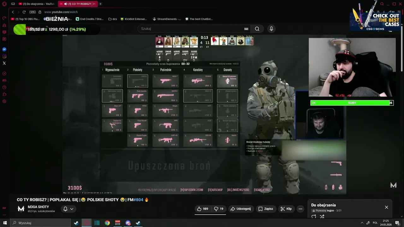Open the Opera main menu logo
This screenshot has width=404, height=227.
[4, 4]
